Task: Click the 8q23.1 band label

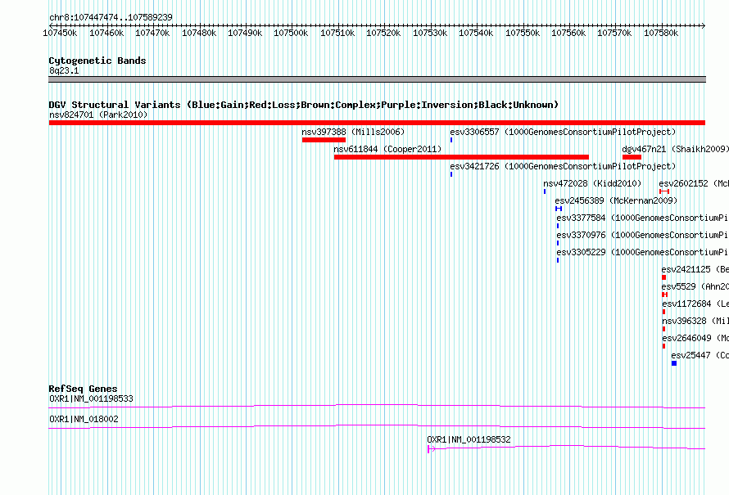Action: (64, 70)
